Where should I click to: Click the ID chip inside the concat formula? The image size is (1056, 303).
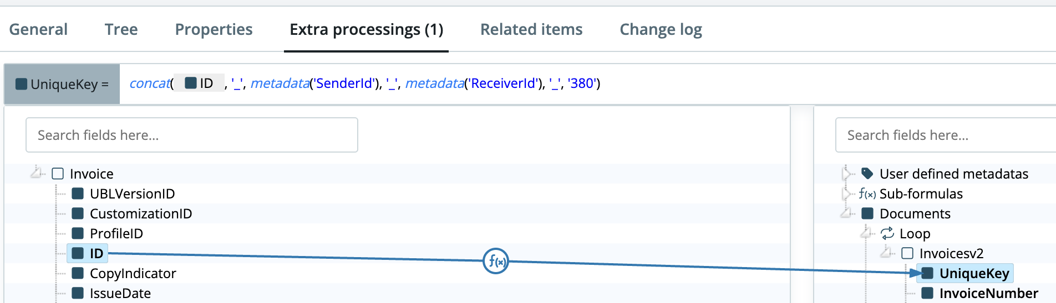tap(200, 83)
